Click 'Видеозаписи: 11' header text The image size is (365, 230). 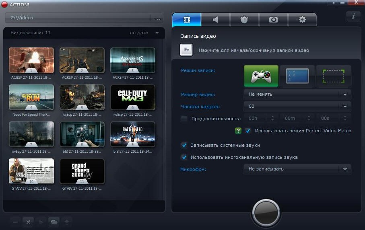tap(30, 33)
